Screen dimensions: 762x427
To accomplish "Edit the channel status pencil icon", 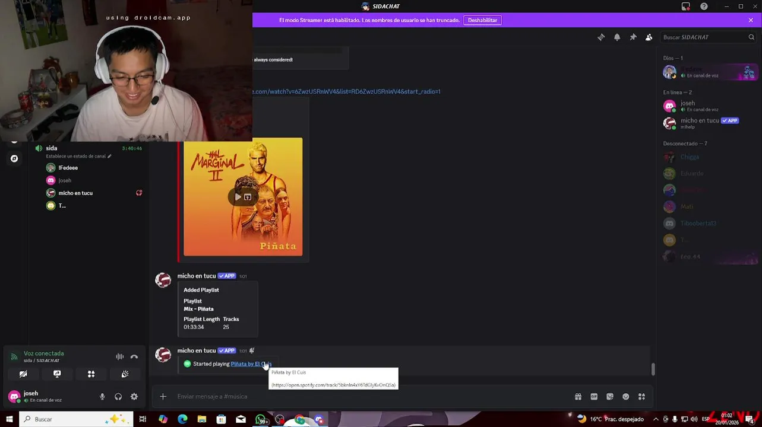I will tap(109, 156).
